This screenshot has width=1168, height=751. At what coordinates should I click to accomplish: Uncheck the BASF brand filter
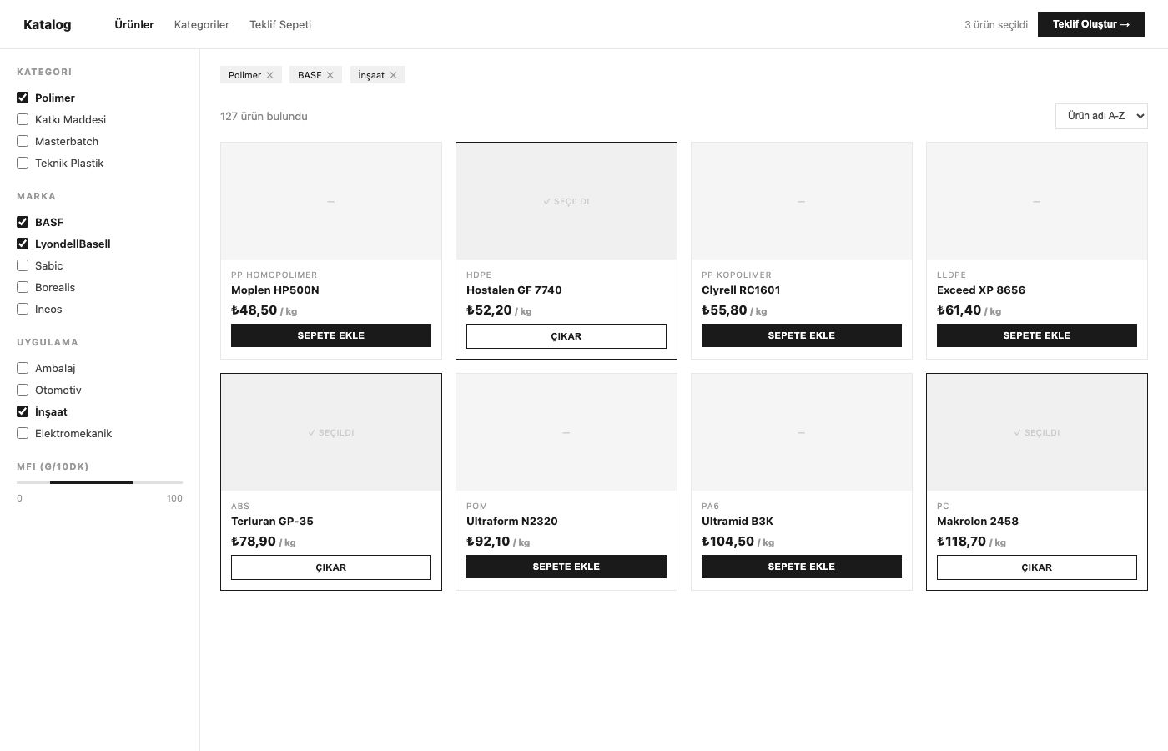[23, 222]
